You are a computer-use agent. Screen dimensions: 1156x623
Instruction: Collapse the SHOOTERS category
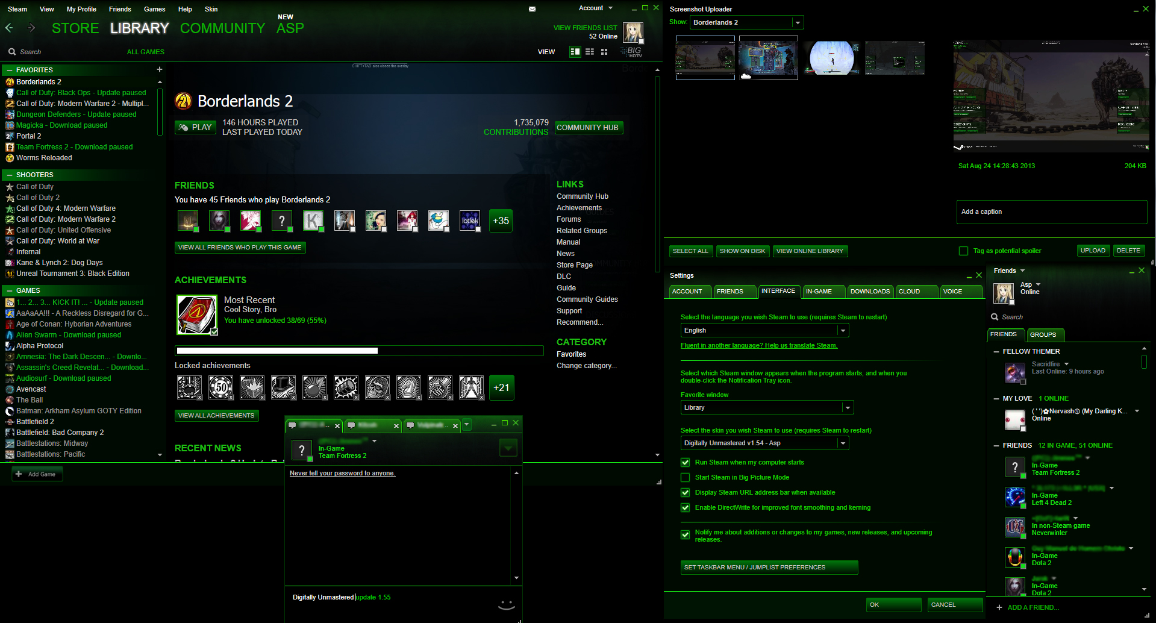10,175
